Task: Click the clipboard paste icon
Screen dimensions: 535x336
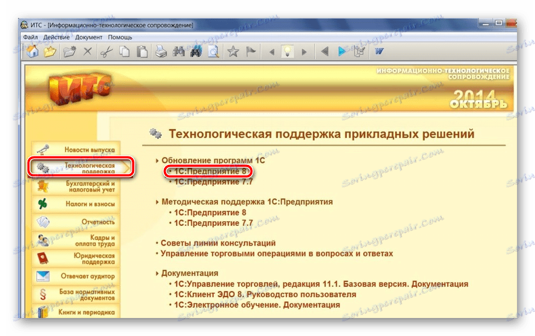Action: [x=142, y=52]
